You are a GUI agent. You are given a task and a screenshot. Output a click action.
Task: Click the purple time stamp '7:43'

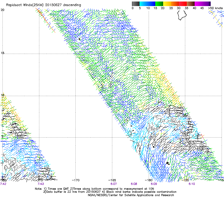[x=41, y=184]
